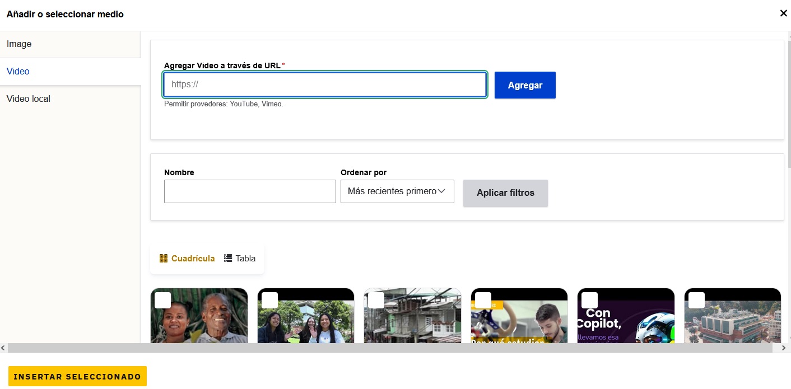Click the Nombre filter text field
Screen dimensions: 791x389
tap(250, 191)
